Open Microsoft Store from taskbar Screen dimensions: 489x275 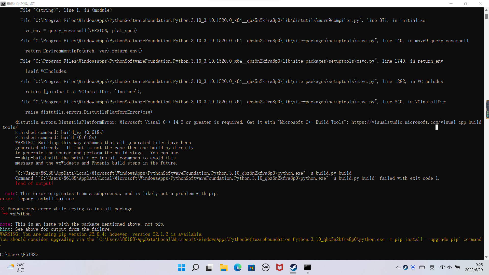[252, 267]
